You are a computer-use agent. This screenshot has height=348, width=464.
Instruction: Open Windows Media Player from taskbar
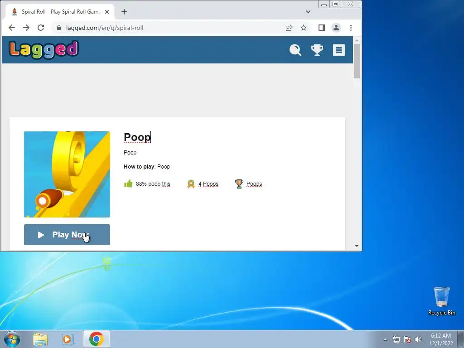pos(68,339)
